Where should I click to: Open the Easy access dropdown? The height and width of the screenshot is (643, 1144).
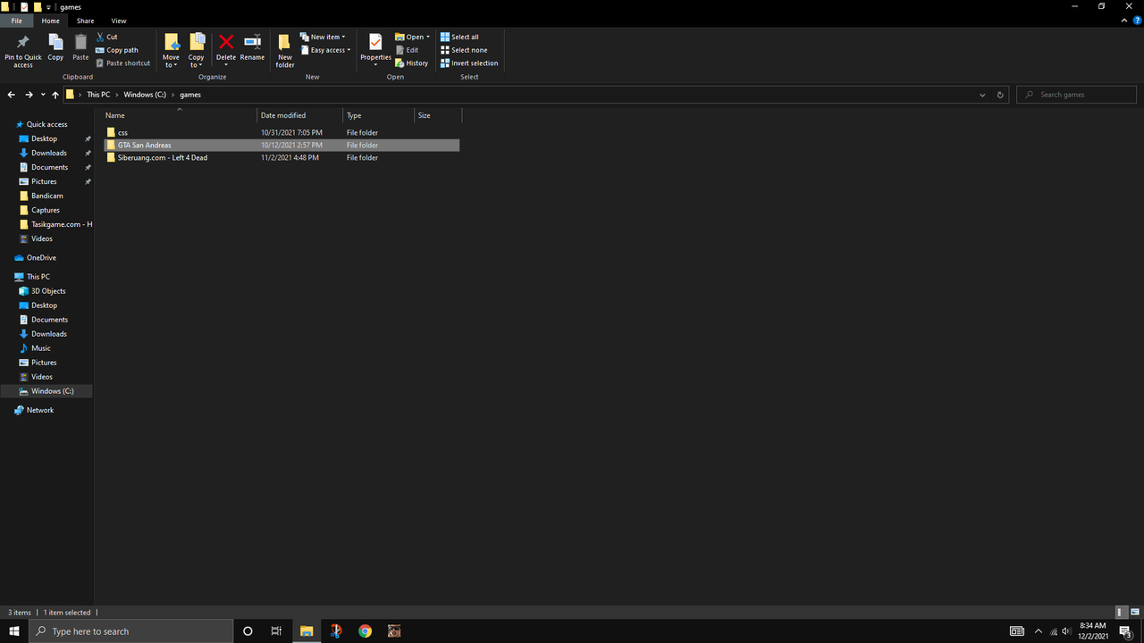click(x=325, y=50)
